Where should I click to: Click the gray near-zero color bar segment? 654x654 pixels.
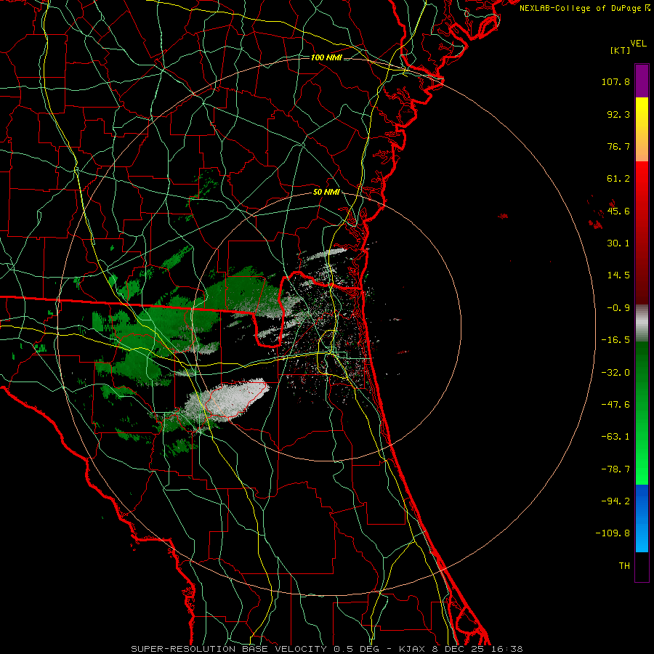[642, 323]
